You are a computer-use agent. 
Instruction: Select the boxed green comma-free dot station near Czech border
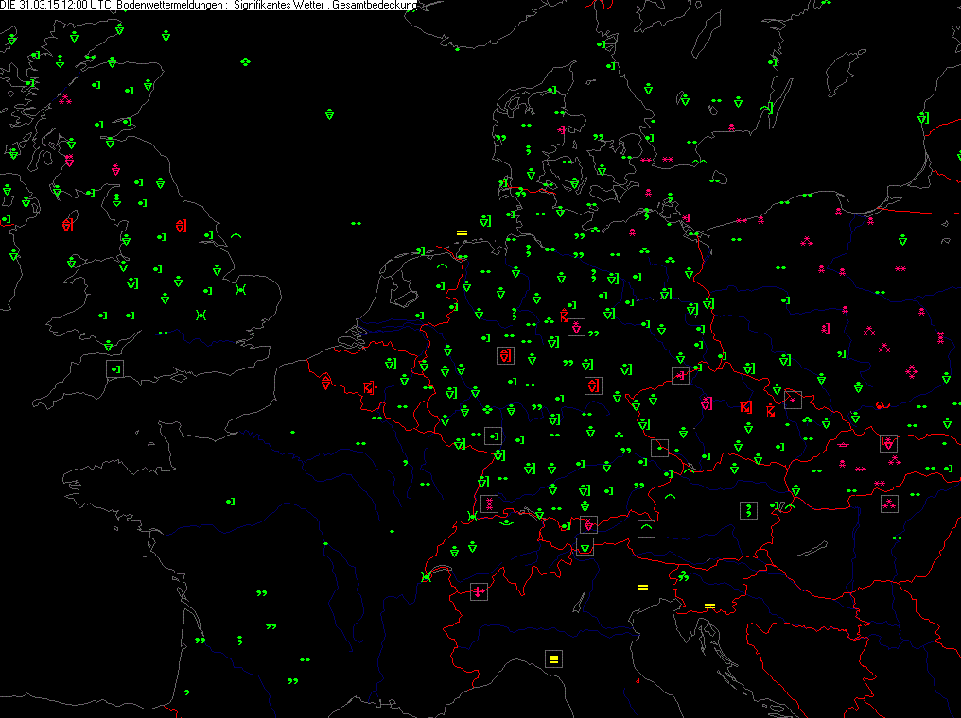click(x=659, y=448)
